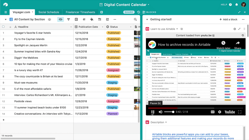Collapse the Getting started dashboard arrow
The image size is (249, 140).
[147, 19]
